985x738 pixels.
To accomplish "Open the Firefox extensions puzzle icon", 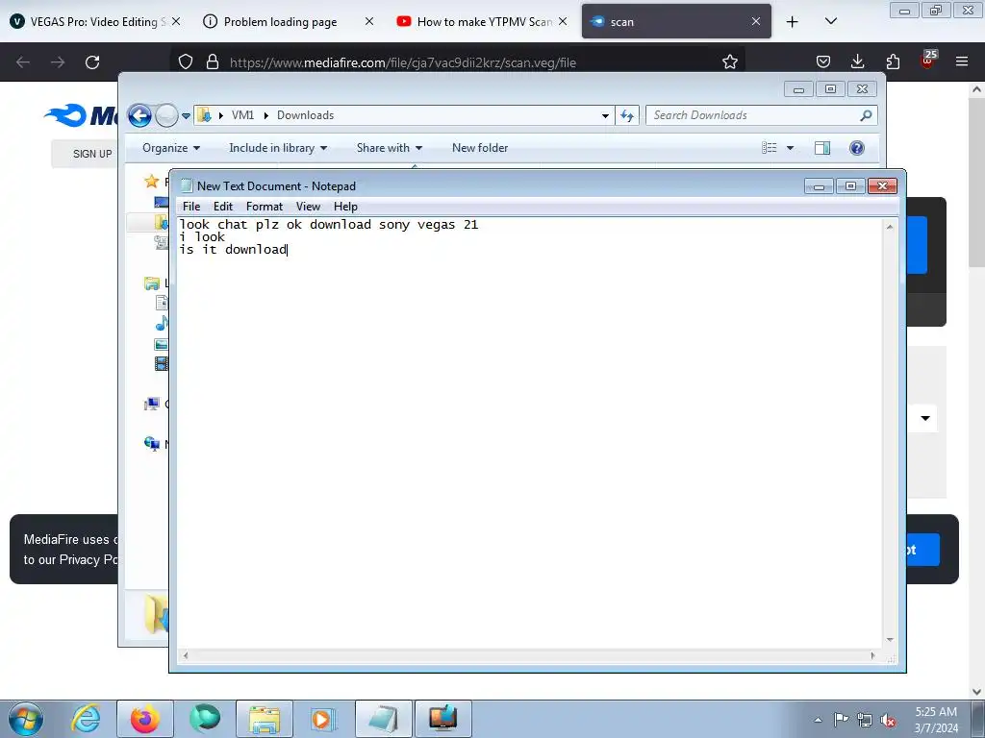I will 893,61.
